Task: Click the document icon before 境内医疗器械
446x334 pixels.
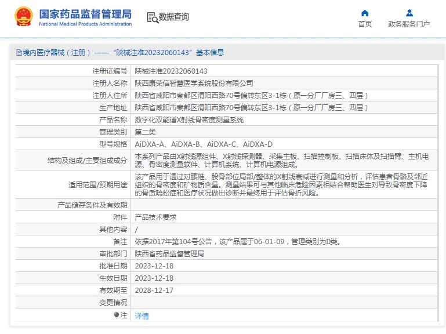Action: 19,53
